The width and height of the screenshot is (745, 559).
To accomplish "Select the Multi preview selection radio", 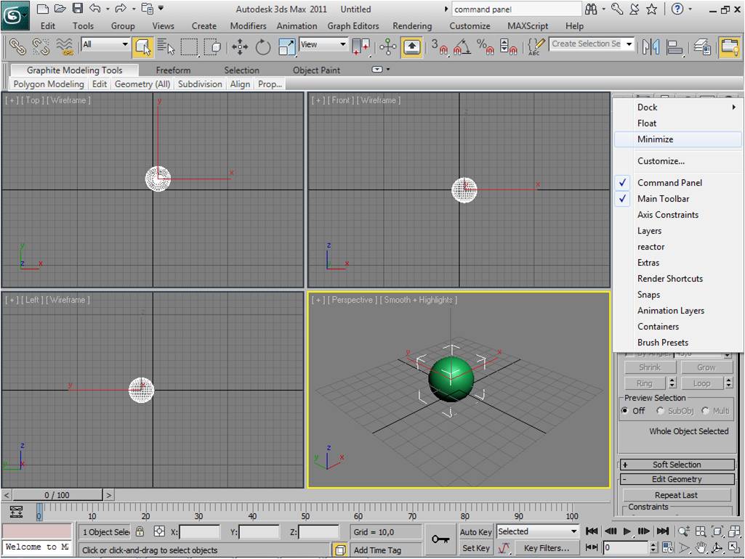I will [705, 411].
